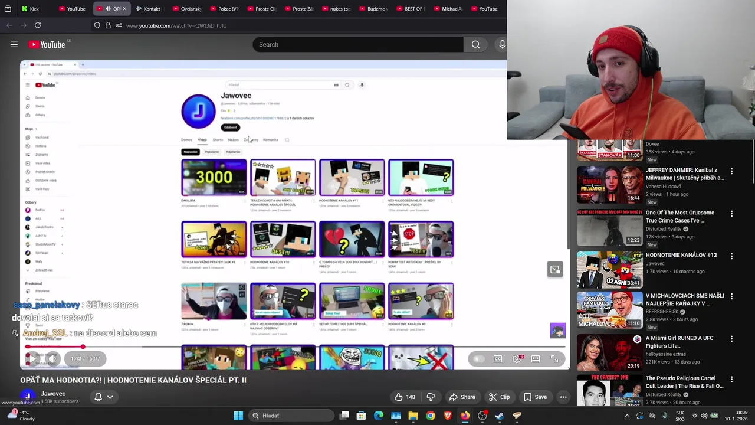The image size is (755, 425).
Task: Go to the YouTube home logo
Action: pos(47,44)
